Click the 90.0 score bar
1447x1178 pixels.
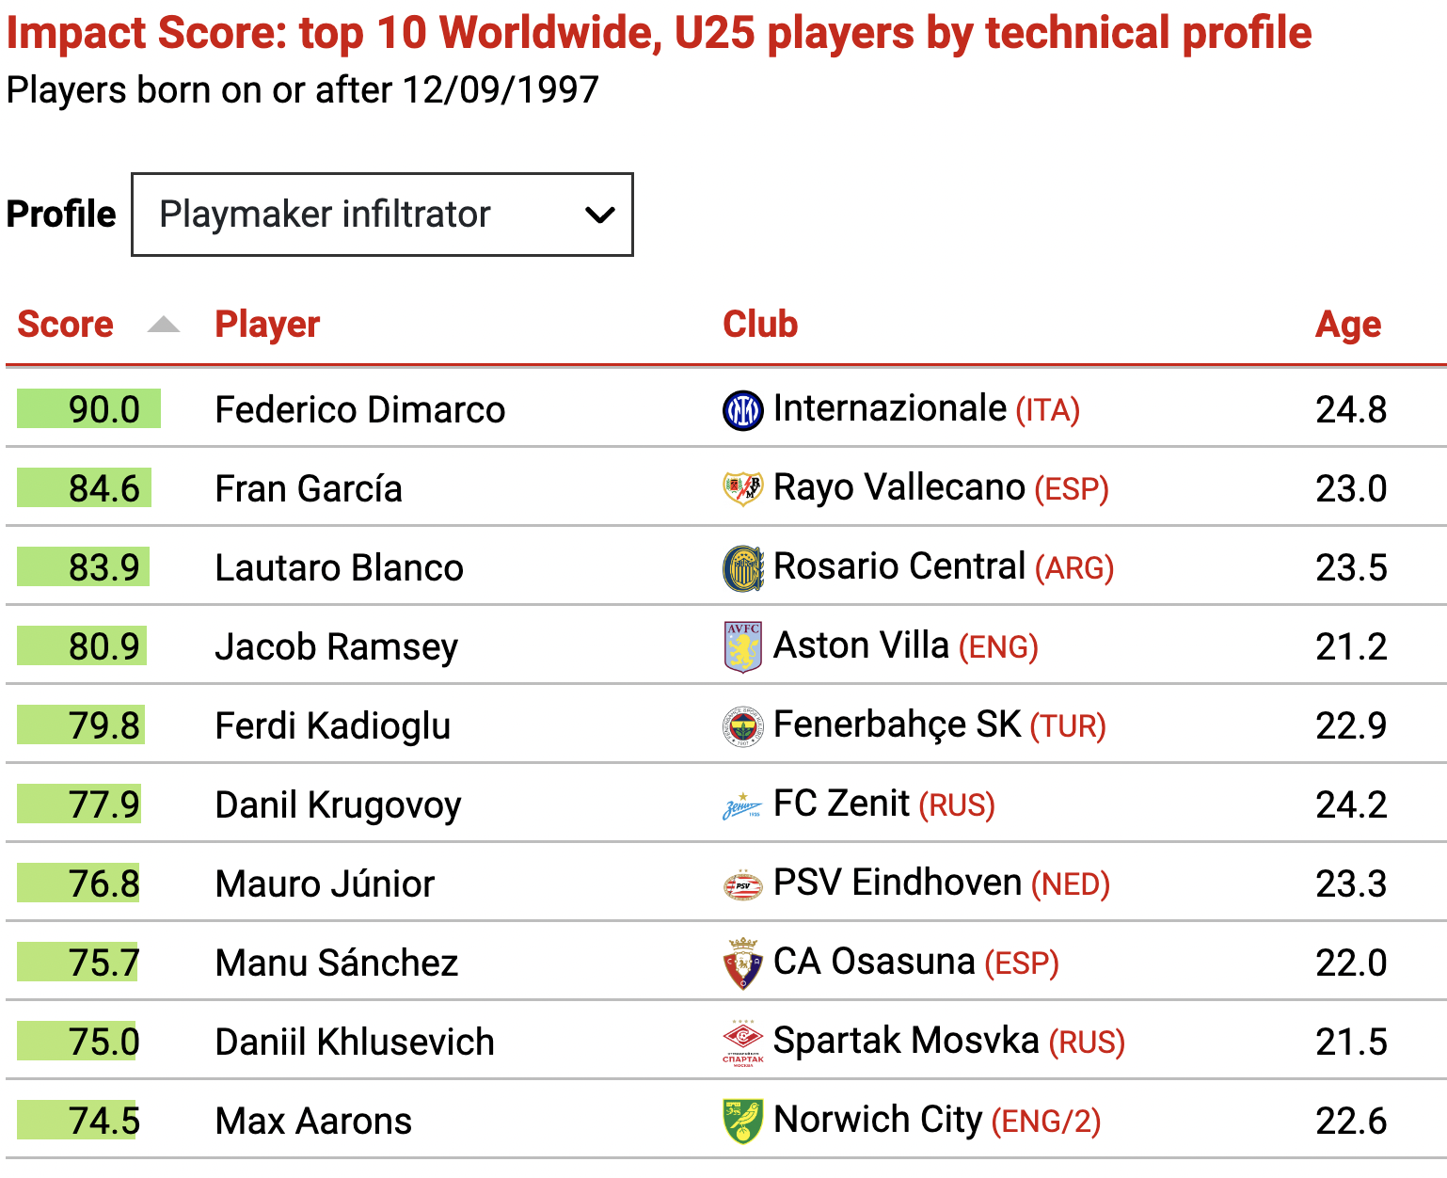click(88, 409)
